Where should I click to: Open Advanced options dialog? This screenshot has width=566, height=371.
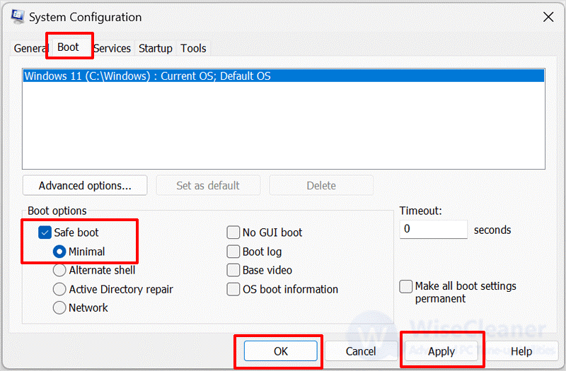85,185
